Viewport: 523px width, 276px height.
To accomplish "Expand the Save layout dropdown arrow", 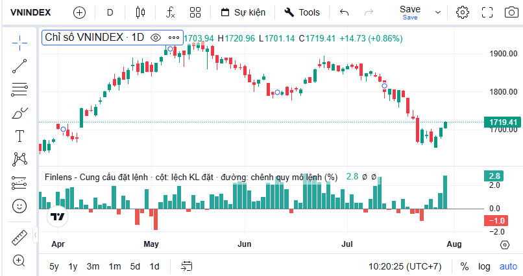I will click(x=438, y=13).
